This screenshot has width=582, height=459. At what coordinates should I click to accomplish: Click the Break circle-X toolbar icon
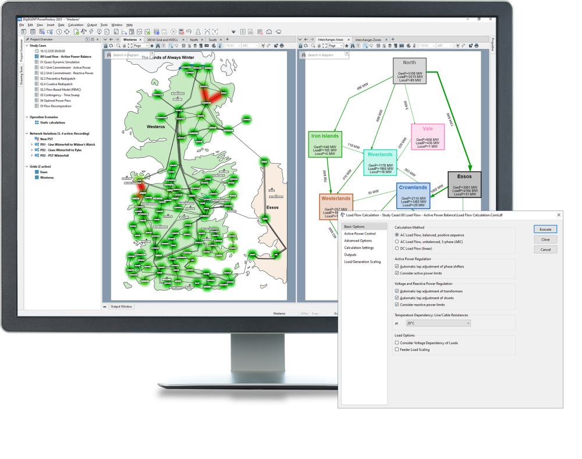tap(173, 32)
